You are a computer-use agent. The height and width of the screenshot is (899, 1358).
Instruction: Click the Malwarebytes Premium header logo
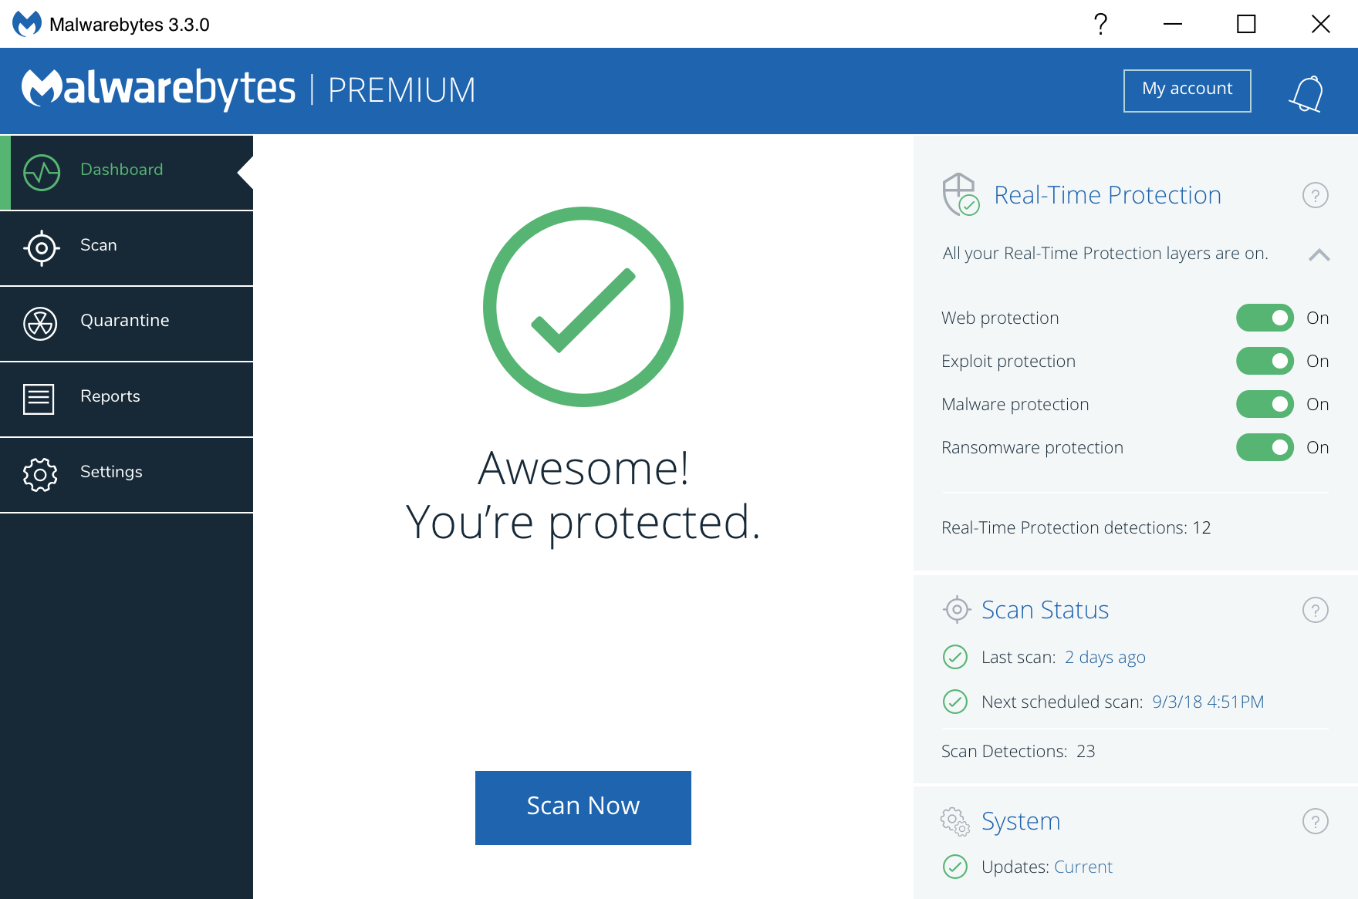click(248, 89)
